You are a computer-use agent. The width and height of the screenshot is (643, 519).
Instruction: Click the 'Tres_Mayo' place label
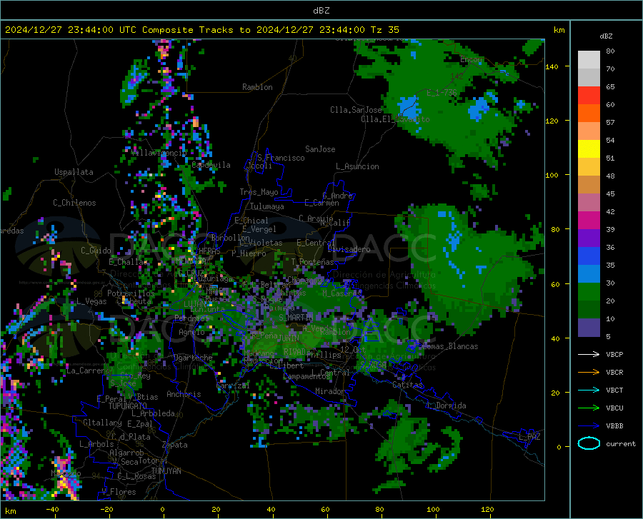[259, 192]
